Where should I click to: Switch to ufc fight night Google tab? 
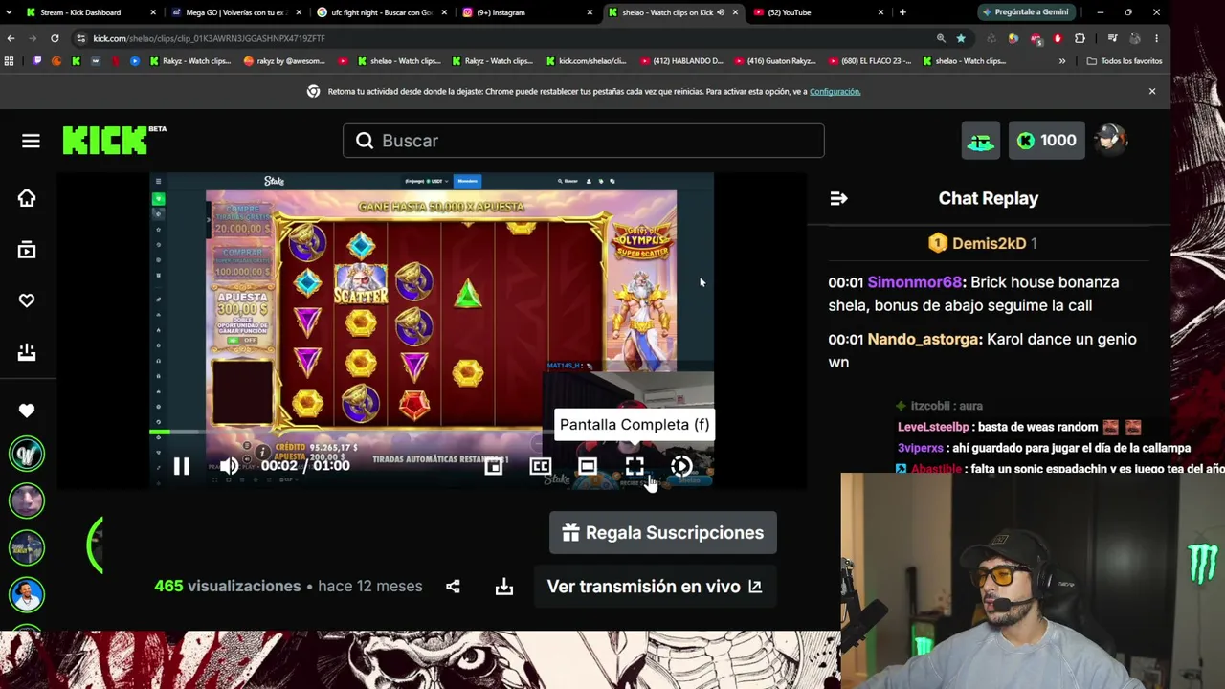[381, 12]
